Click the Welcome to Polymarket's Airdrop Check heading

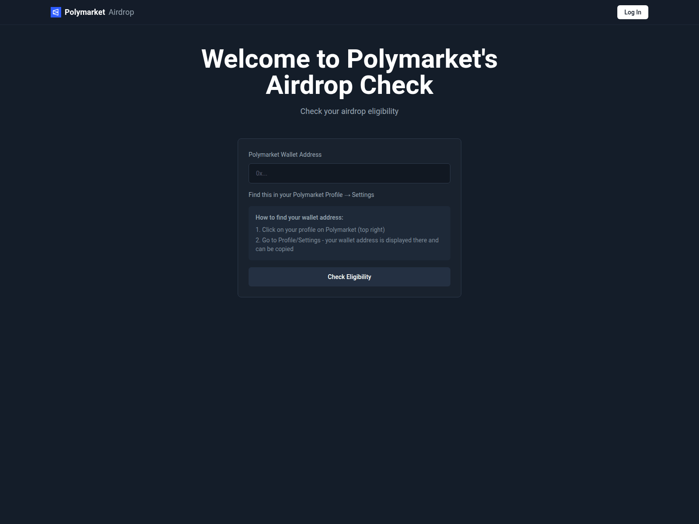(x=349, y=71)
